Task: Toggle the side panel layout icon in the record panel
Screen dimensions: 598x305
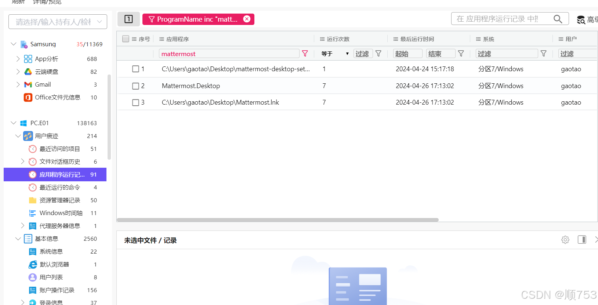Action: (582, 240)
